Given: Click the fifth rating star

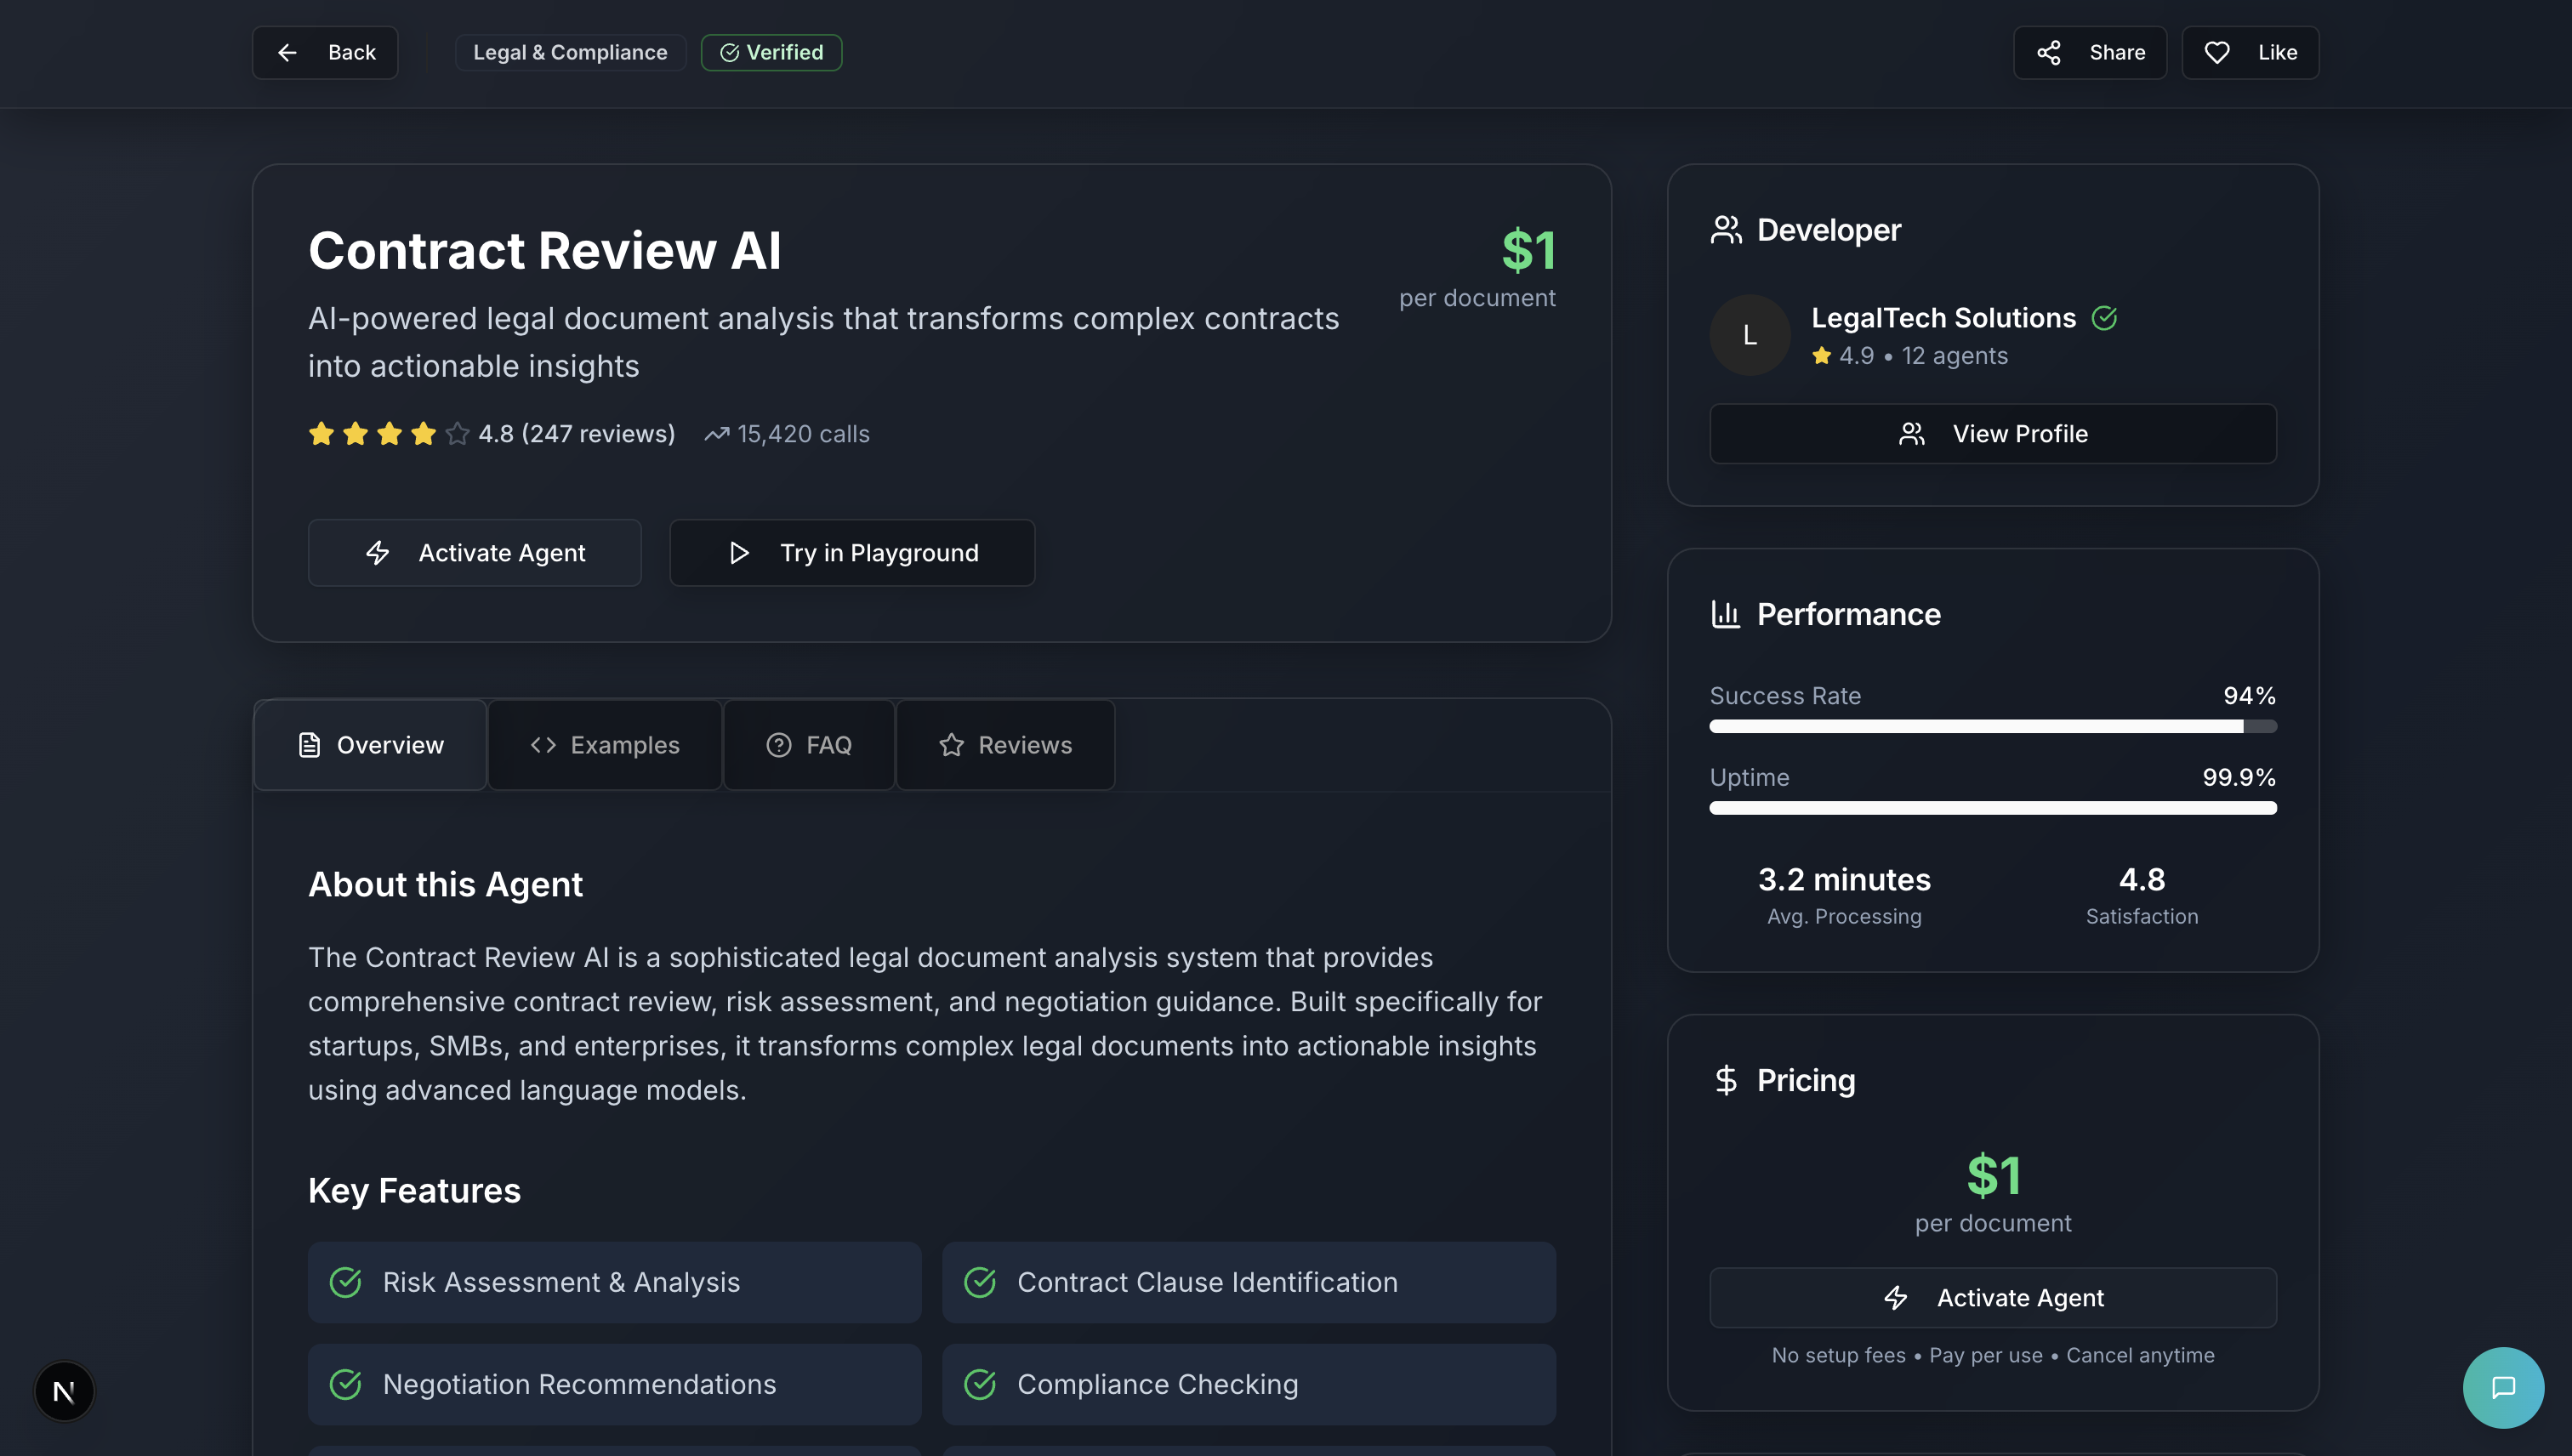Looking at the screenshot, I should click(x=457, y=434).
